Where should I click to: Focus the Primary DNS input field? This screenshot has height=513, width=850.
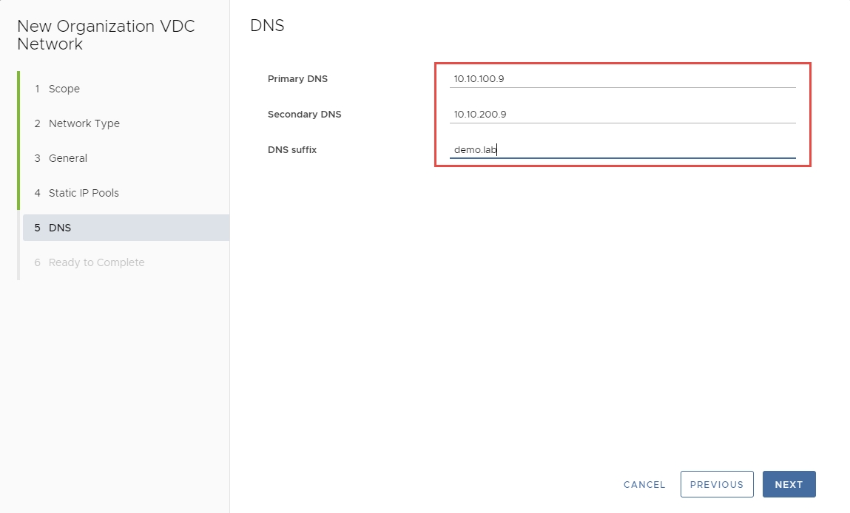tap(621, 78)
